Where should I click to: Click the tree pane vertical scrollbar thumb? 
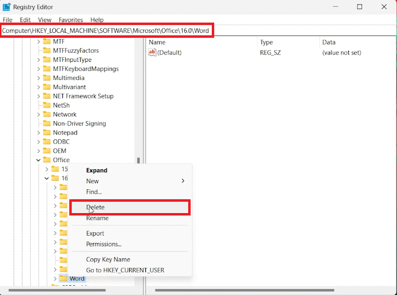click(138, 161)
